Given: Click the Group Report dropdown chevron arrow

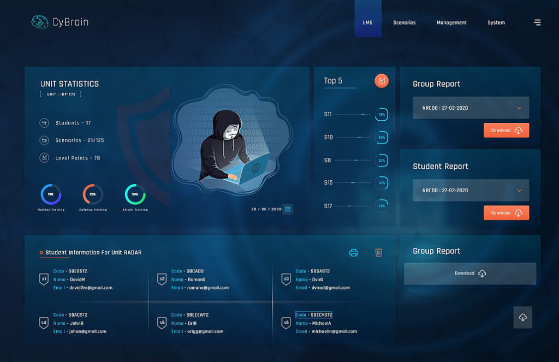Looking at the screenshot, I should pyautogui.click(x=521, y=108).
